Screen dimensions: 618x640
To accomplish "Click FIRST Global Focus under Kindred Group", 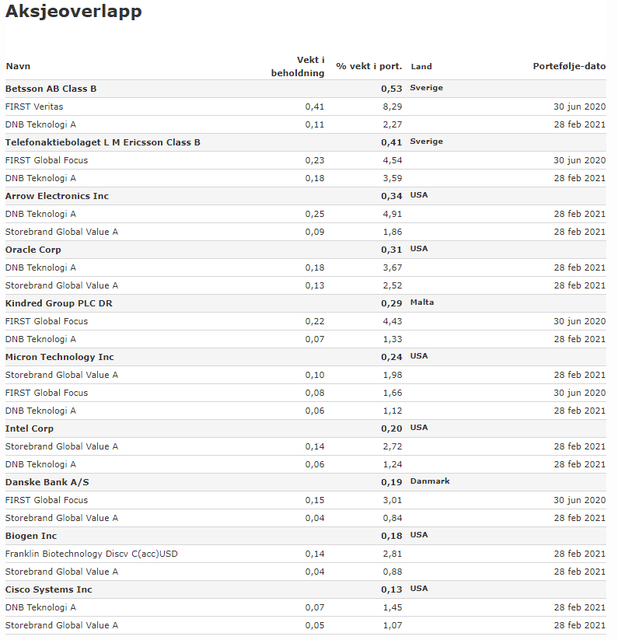I will 47,321.
